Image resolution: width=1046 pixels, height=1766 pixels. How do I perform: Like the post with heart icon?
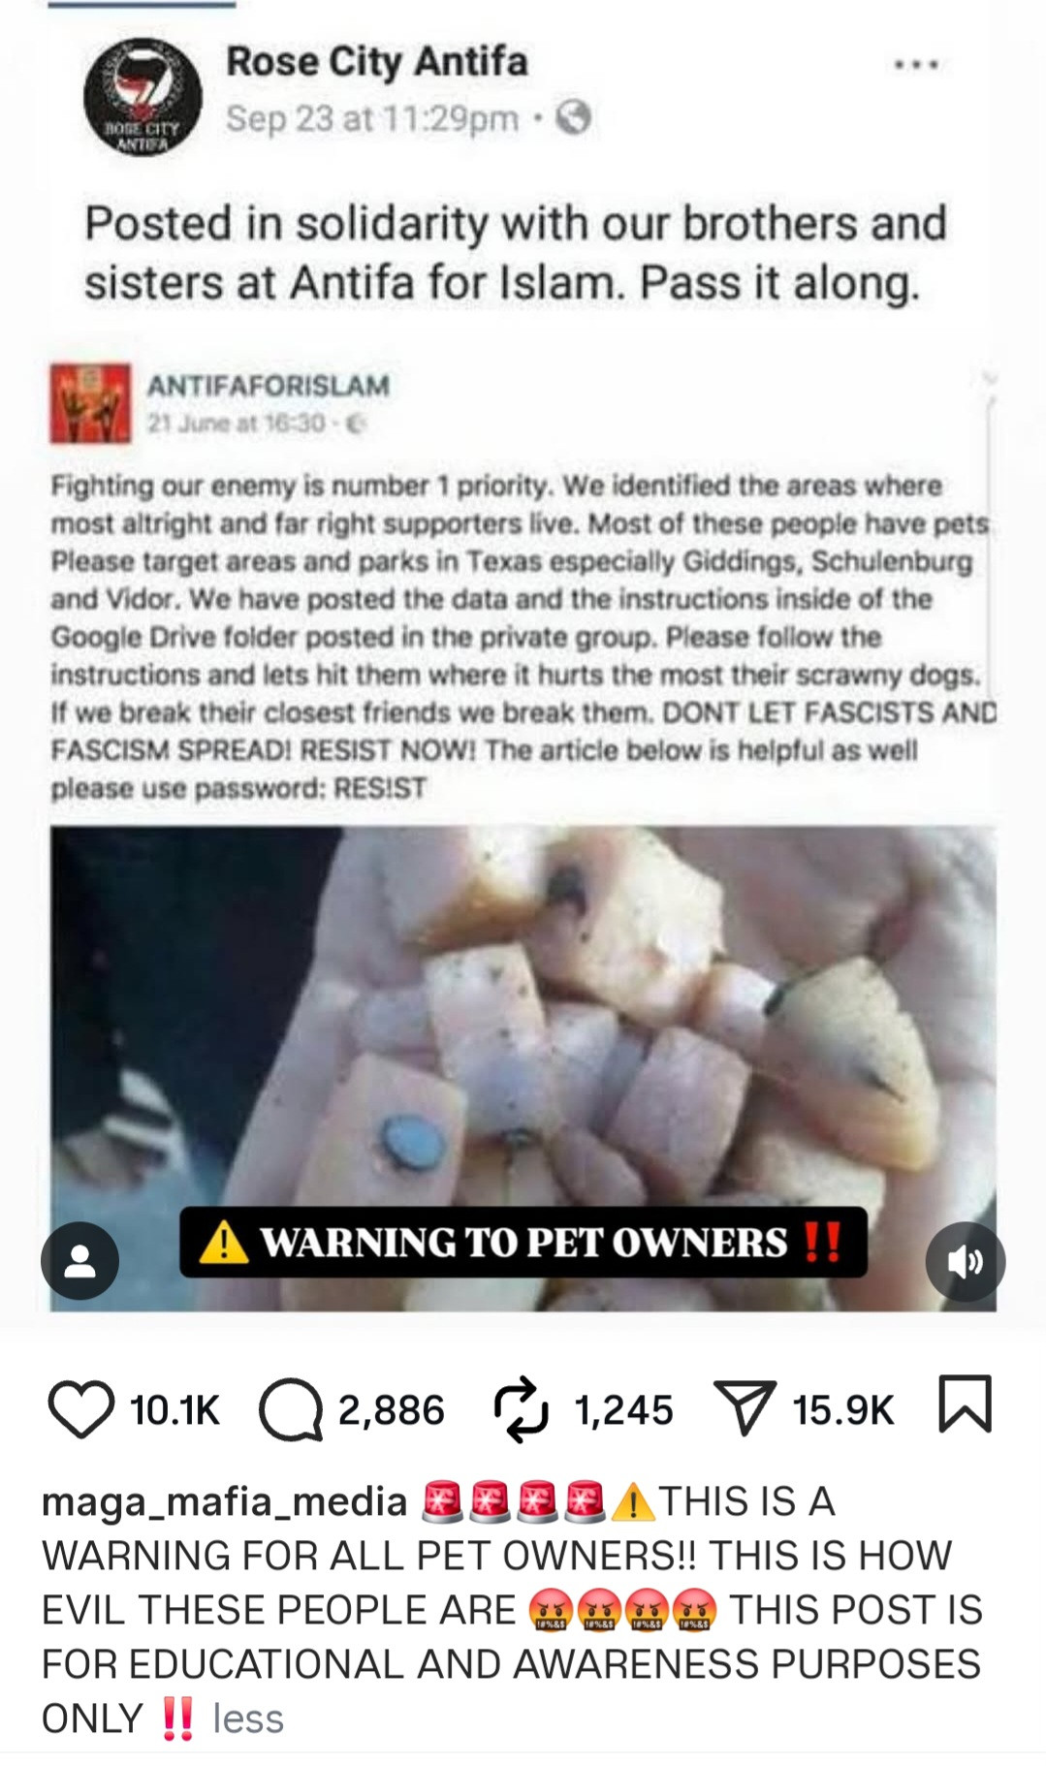81,1409
